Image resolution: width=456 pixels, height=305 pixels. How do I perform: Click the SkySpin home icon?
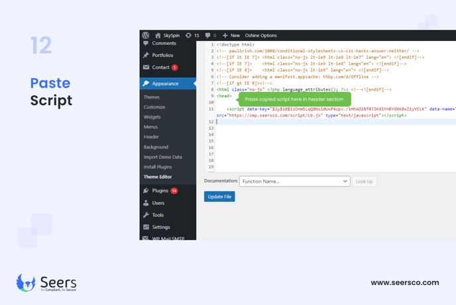point(158,36)
